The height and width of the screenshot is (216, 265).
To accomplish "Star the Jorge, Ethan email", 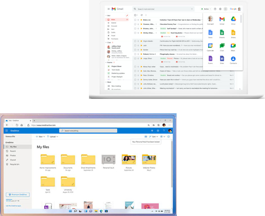I will (138, 58).
